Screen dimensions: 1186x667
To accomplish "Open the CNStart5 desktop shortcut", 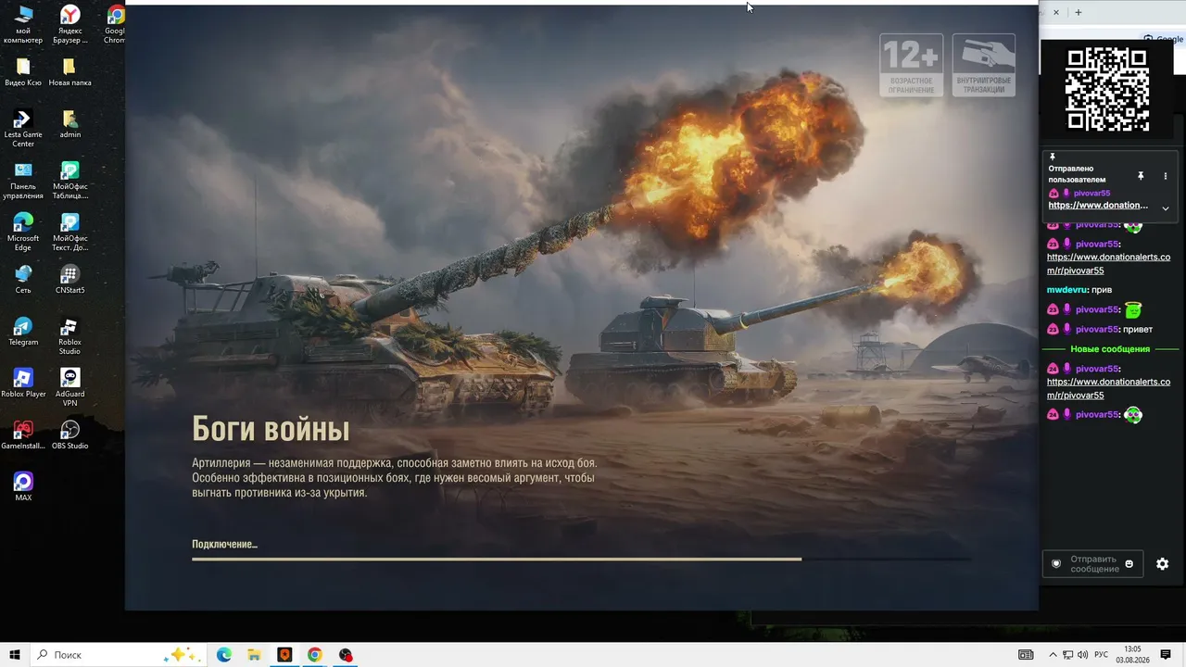I will coord(69,280).
